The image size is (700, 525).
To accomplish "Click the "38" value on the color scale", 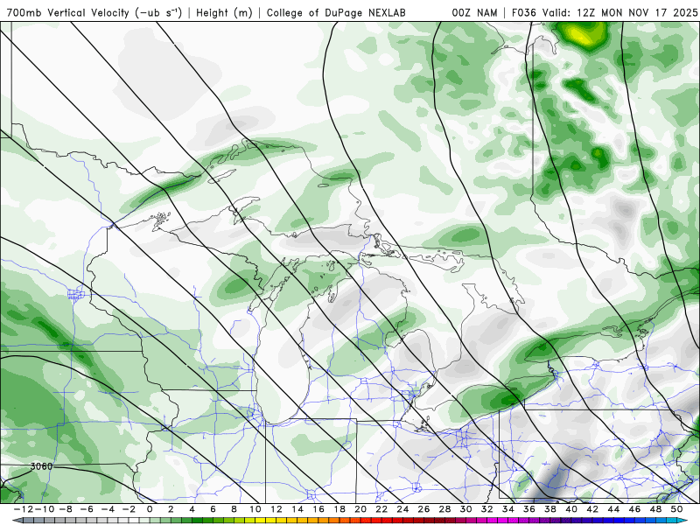I will click(x=550, y=509).
